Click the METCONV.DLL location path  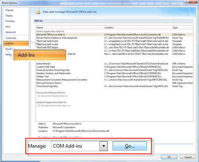pyautogui.click(x=136, y=80)
